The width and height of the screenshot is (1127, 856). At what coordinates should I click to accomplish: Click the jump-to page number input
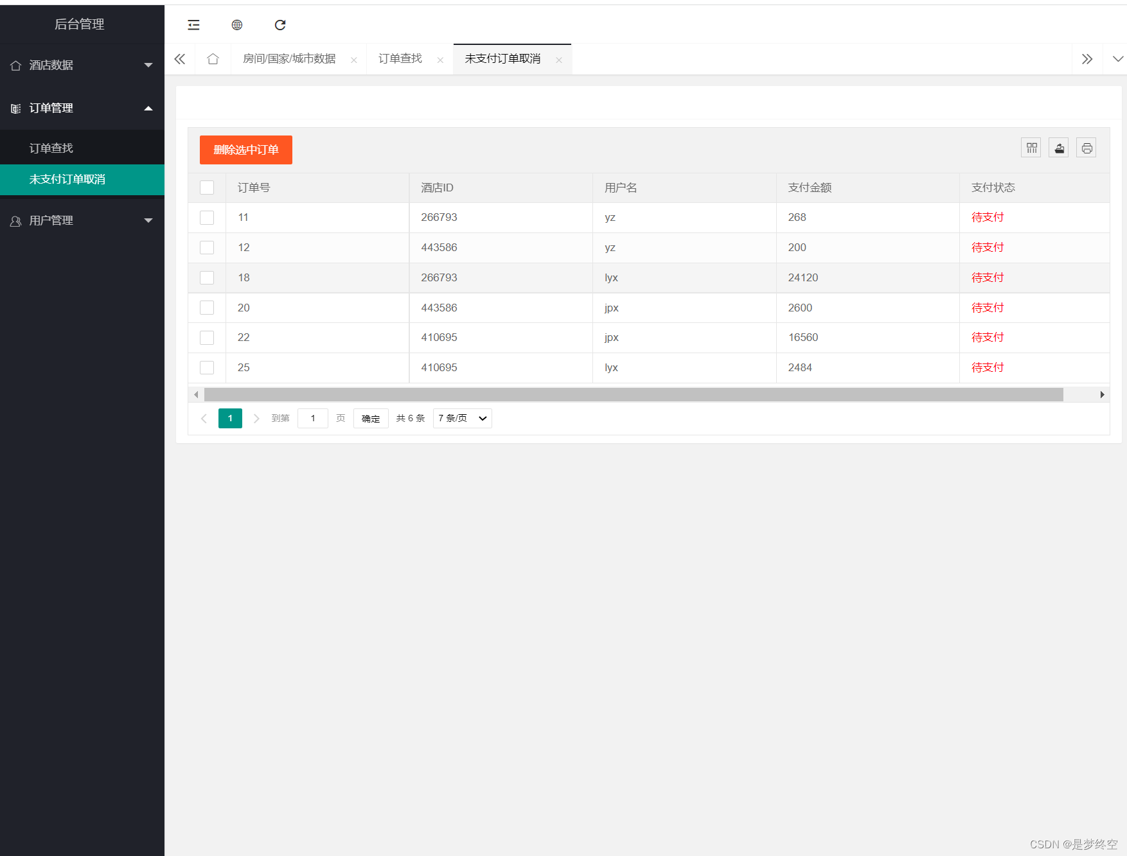click(313, 418)
